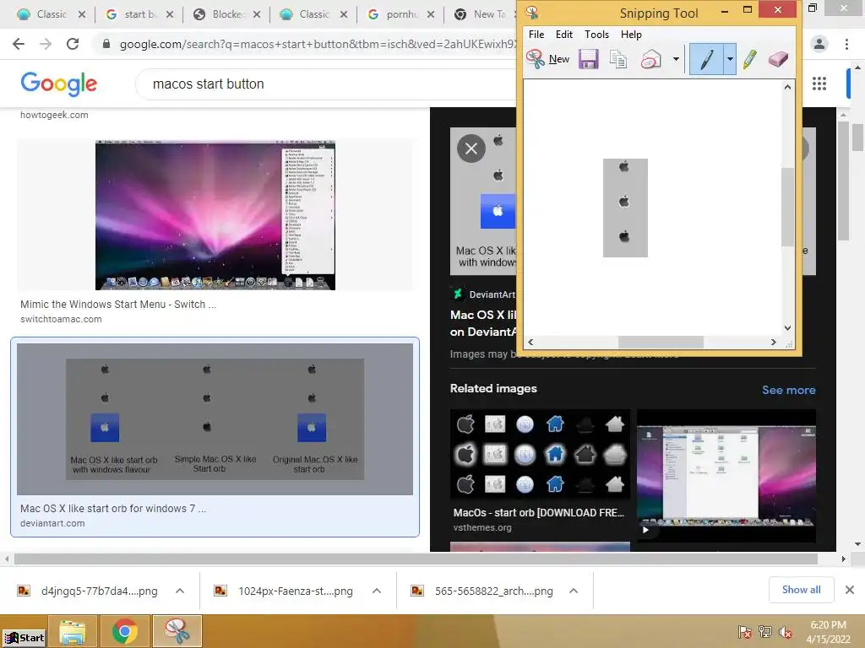
Task: Open Chrome's three-dot menu
Action: tap(846, 44)
